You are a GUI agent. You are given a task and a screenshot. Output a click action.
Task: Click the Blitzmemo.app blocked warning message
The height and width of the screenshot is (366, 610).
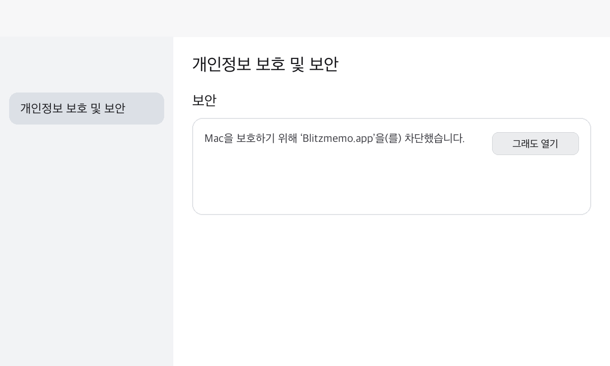tap(334, 138)
